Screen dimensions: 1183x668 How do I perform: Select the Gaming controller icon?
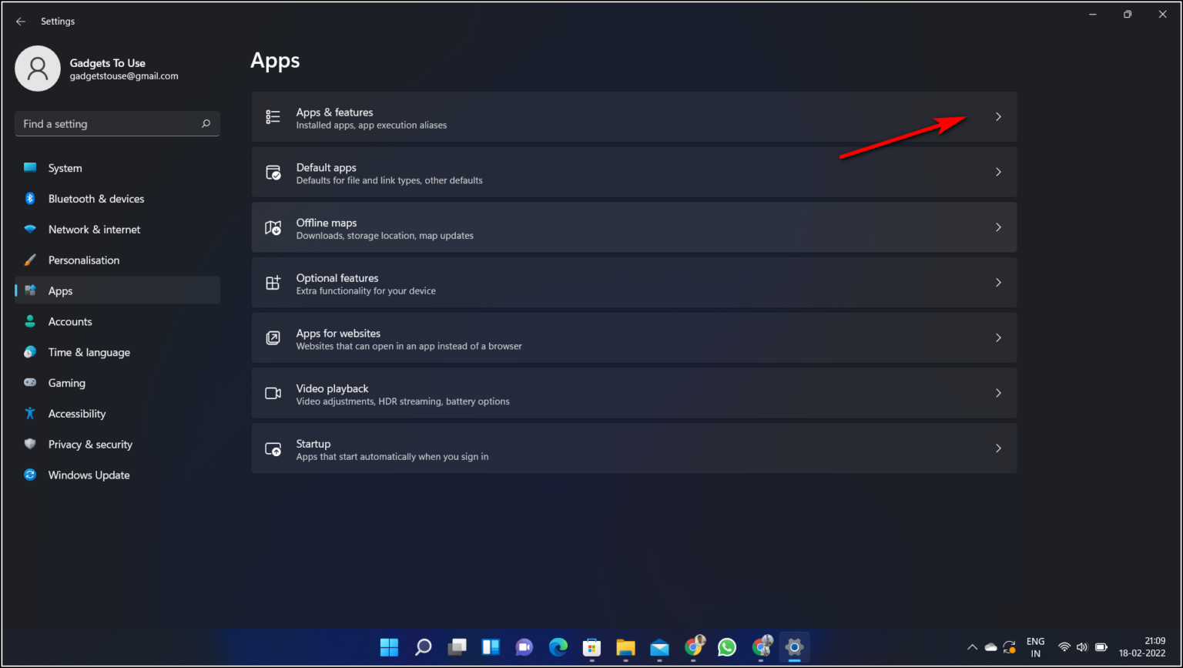pos(29,383)
